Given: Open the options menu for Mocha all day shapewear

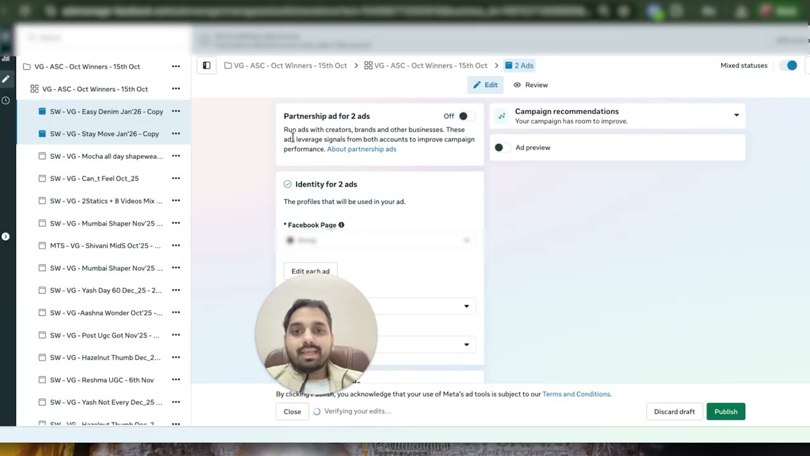Looking at the screenshot, I should pyautogui.click(x=176, y=156).
